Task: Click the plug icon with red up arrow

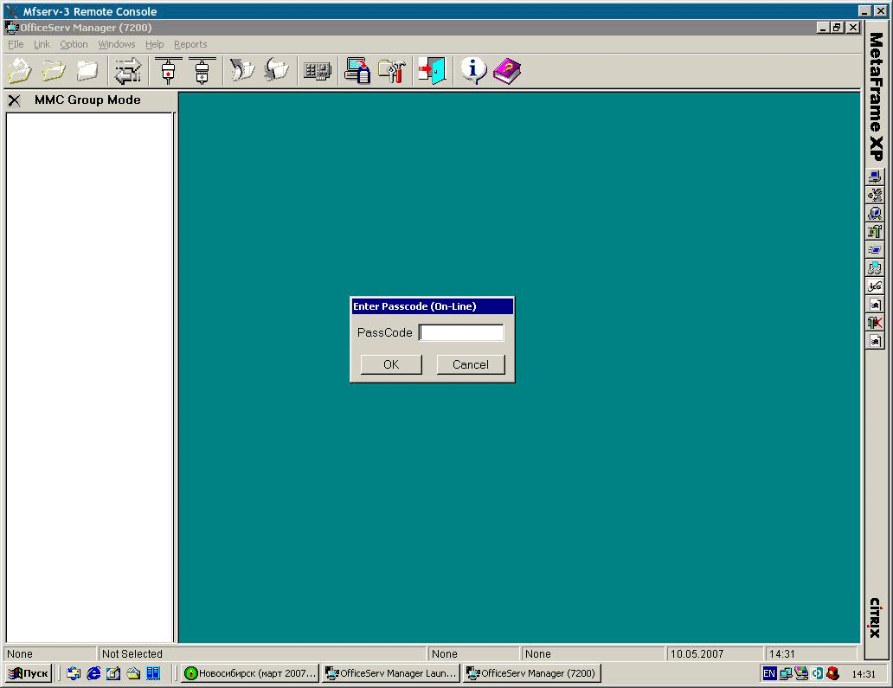Action: click(x=168, y=71)
